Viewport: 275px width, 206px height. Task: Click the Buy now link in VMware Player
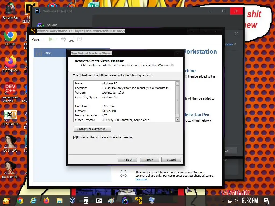pyautogui.click(x=142, y=179)
